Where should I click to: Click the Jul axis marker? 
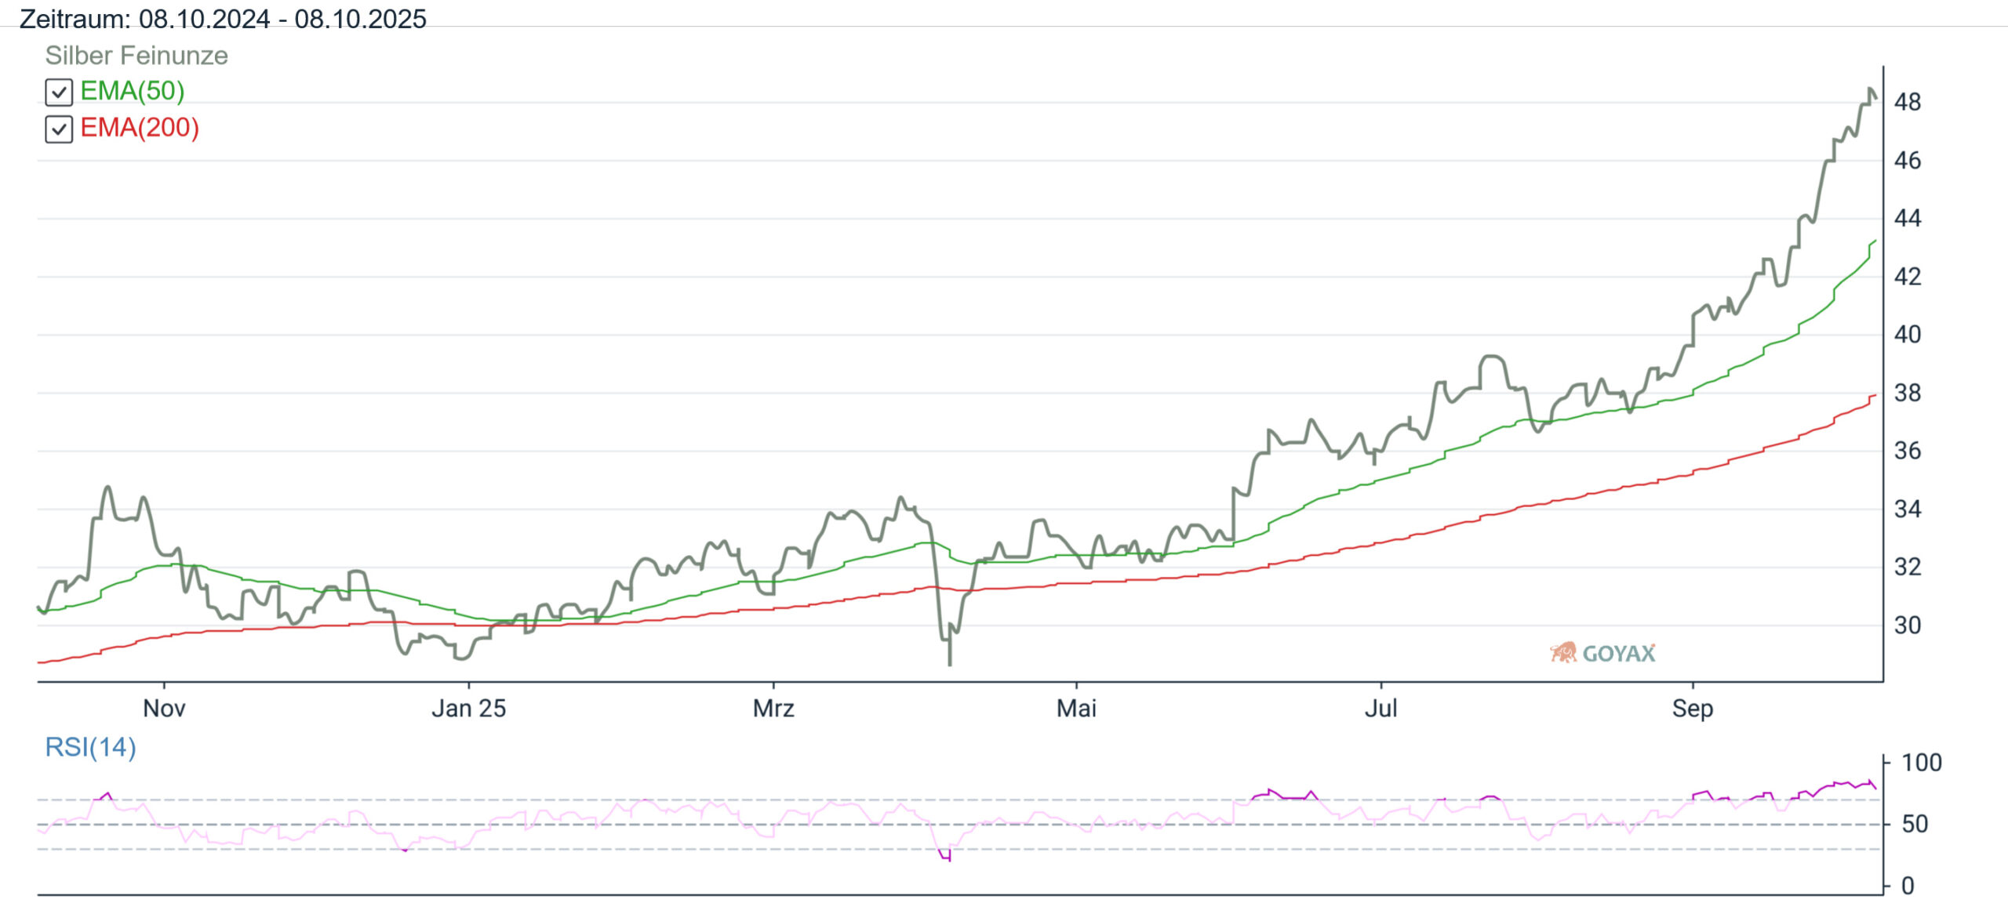coord(1380,709)
